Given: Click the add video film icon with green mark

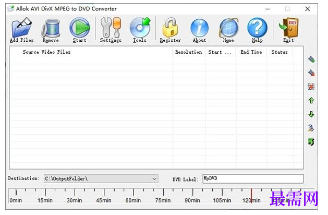Looking at the screenshot, I should (311, 59).
